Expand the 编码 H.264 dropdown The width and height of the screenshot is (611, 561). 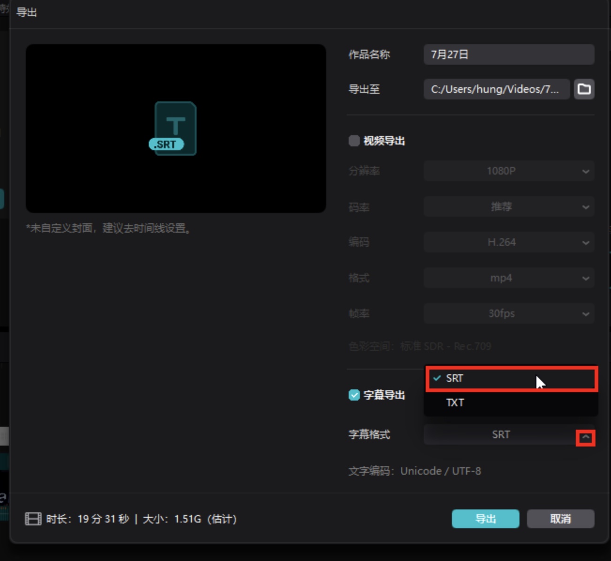pos(509,242)
